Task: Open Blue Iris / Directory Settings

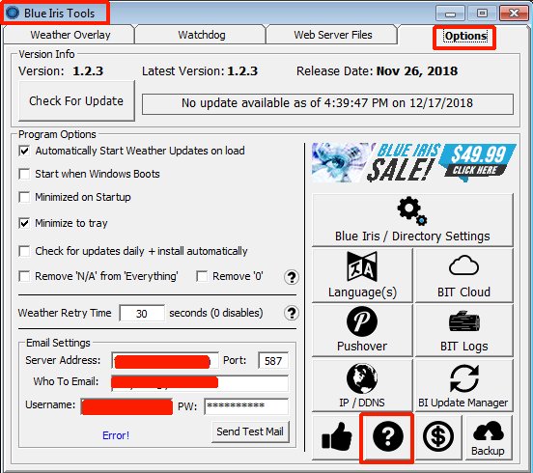Action: pyautogui.click(x=412, y=220)
